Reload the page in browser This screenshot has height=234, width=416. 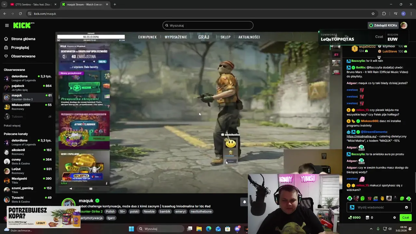click(20, 14)
